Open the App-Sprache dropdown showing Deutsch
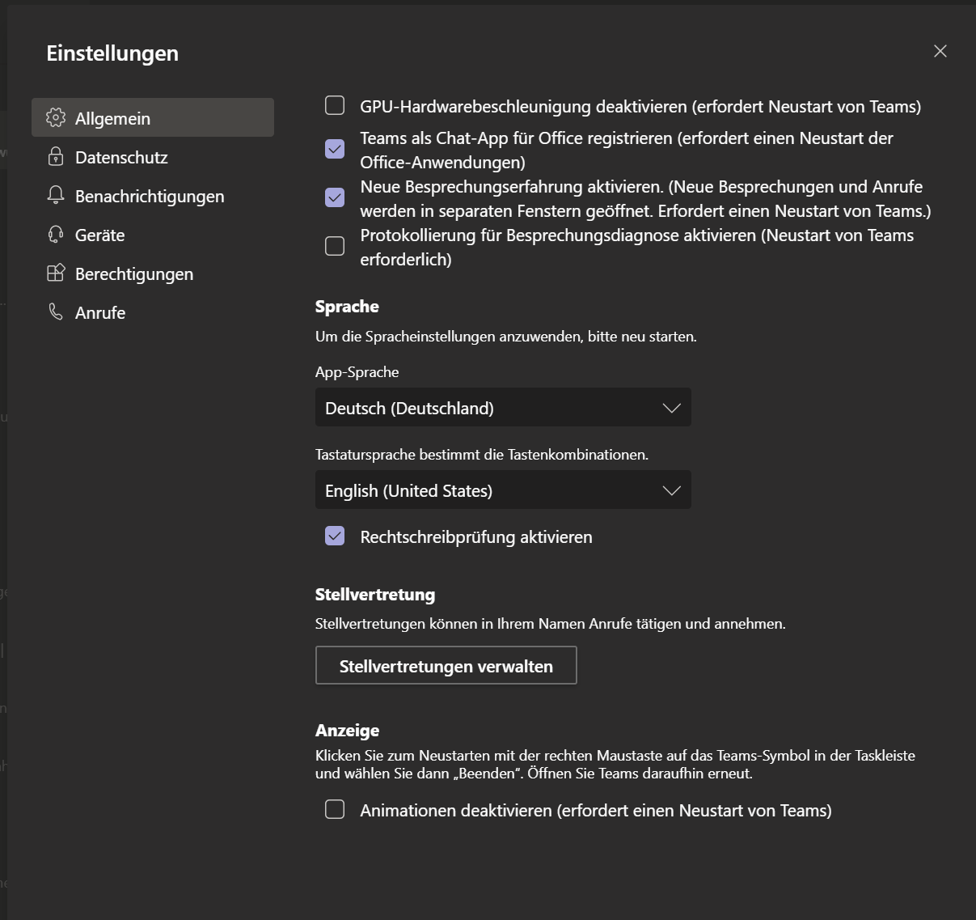 503,408
